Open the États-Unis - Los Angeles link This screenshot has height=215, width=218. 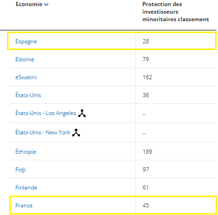(x=46, y=113)
